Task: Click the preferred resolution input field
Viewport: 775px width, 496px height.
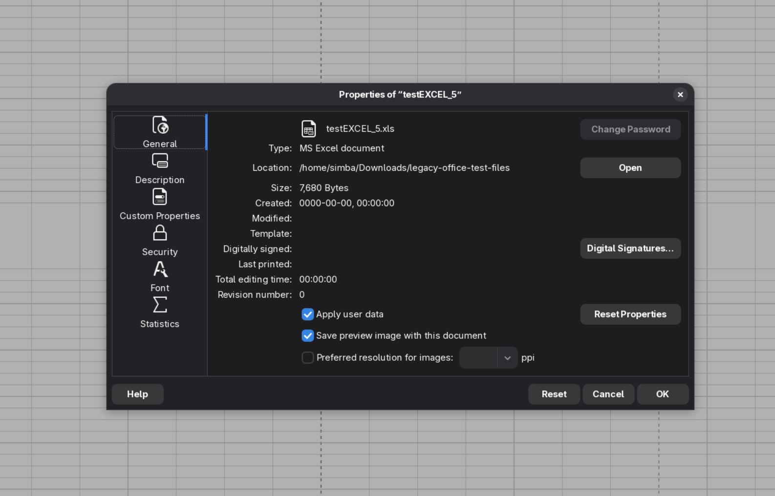Action: coord(478,358)
